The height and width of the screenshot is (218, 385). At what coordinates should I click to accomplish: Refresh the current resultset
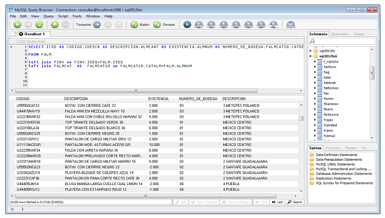coord(39,24)
